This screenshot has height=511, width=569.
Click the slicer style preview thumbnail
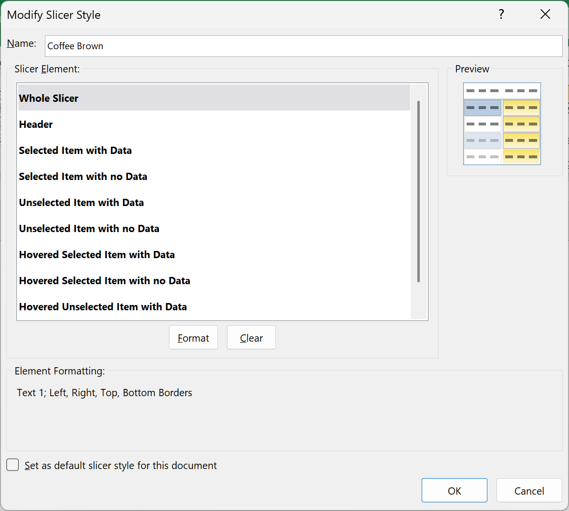coord(502,124)
